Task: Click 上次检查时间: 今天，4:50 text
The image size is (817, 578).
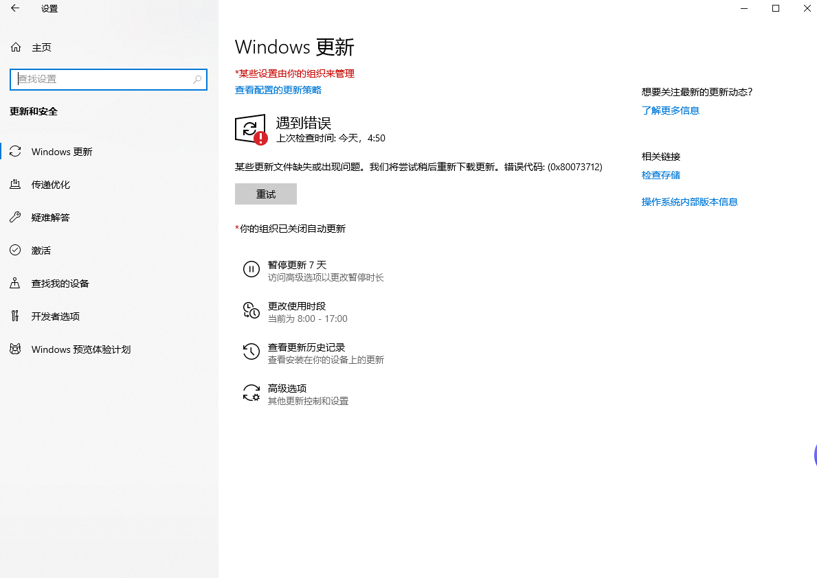Action: tap(331, 138)
